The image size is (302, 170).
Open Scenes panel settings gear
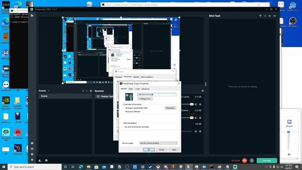pos(91,91)
